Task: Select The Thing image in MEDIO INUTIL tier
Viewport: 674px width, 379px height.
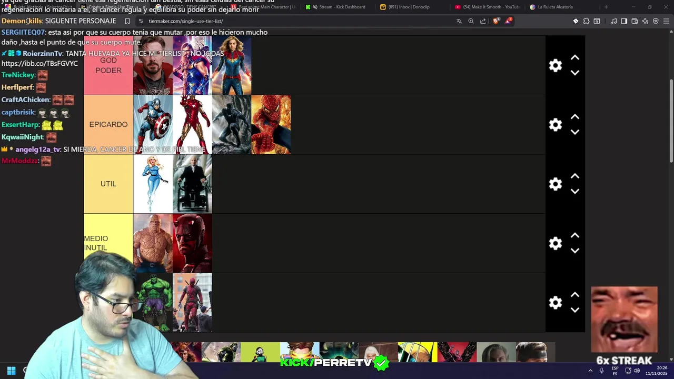Action: tap(153, 243)
